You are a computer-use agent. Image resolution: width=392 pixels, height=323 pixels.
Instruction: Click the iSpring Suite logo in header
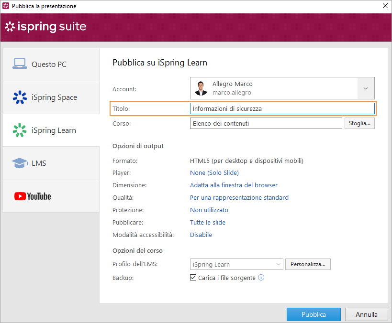pyautogui.click(x=45, y=27)
